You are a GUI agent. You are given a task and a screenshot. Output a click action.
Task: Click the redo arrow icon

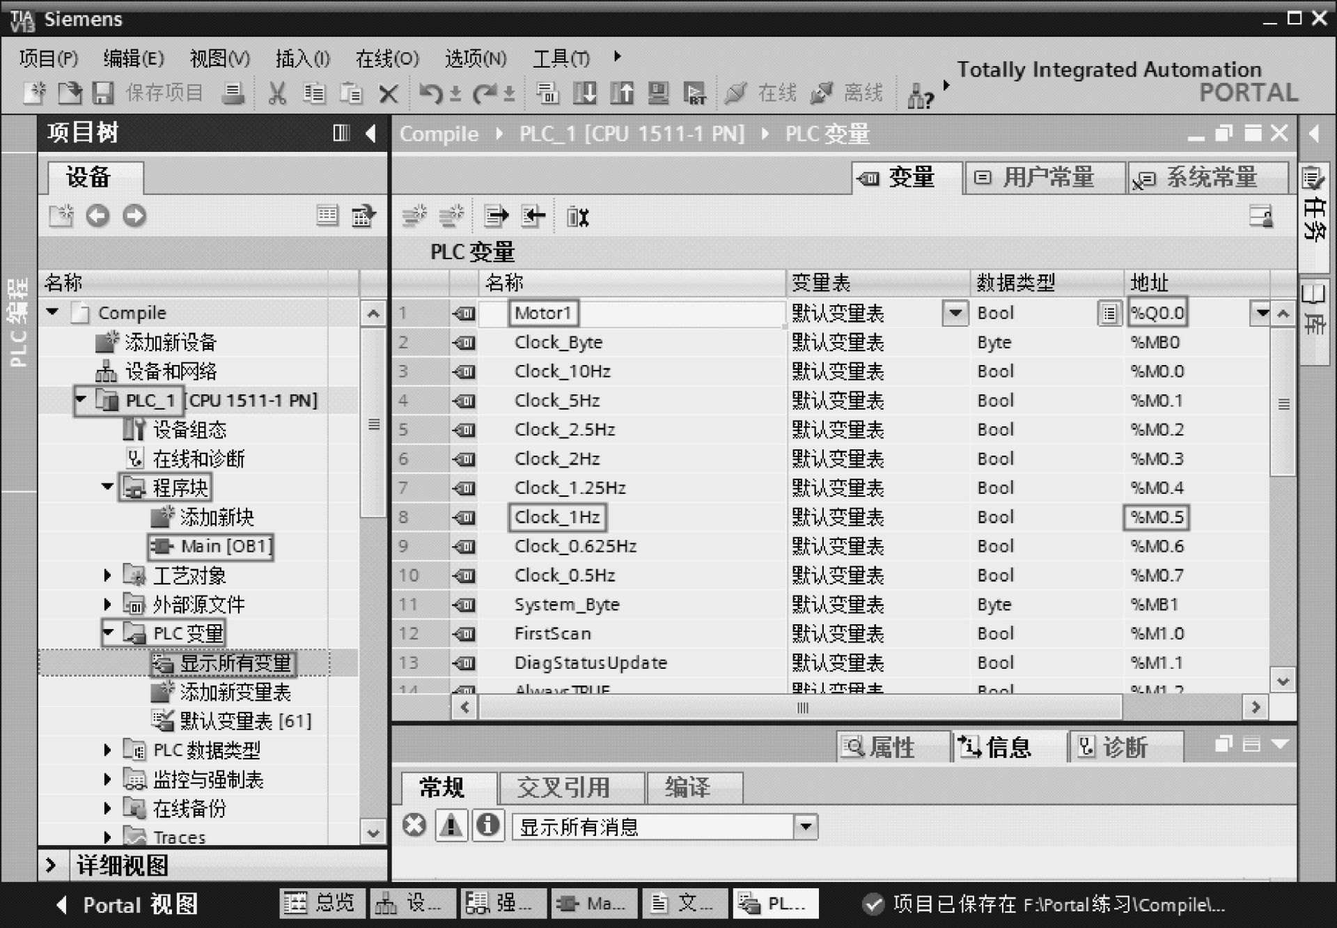coord(485,93)
